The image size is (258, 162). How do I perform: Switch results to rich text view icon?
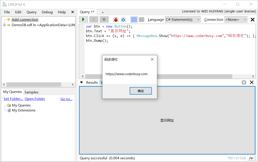tap(134, 20)
